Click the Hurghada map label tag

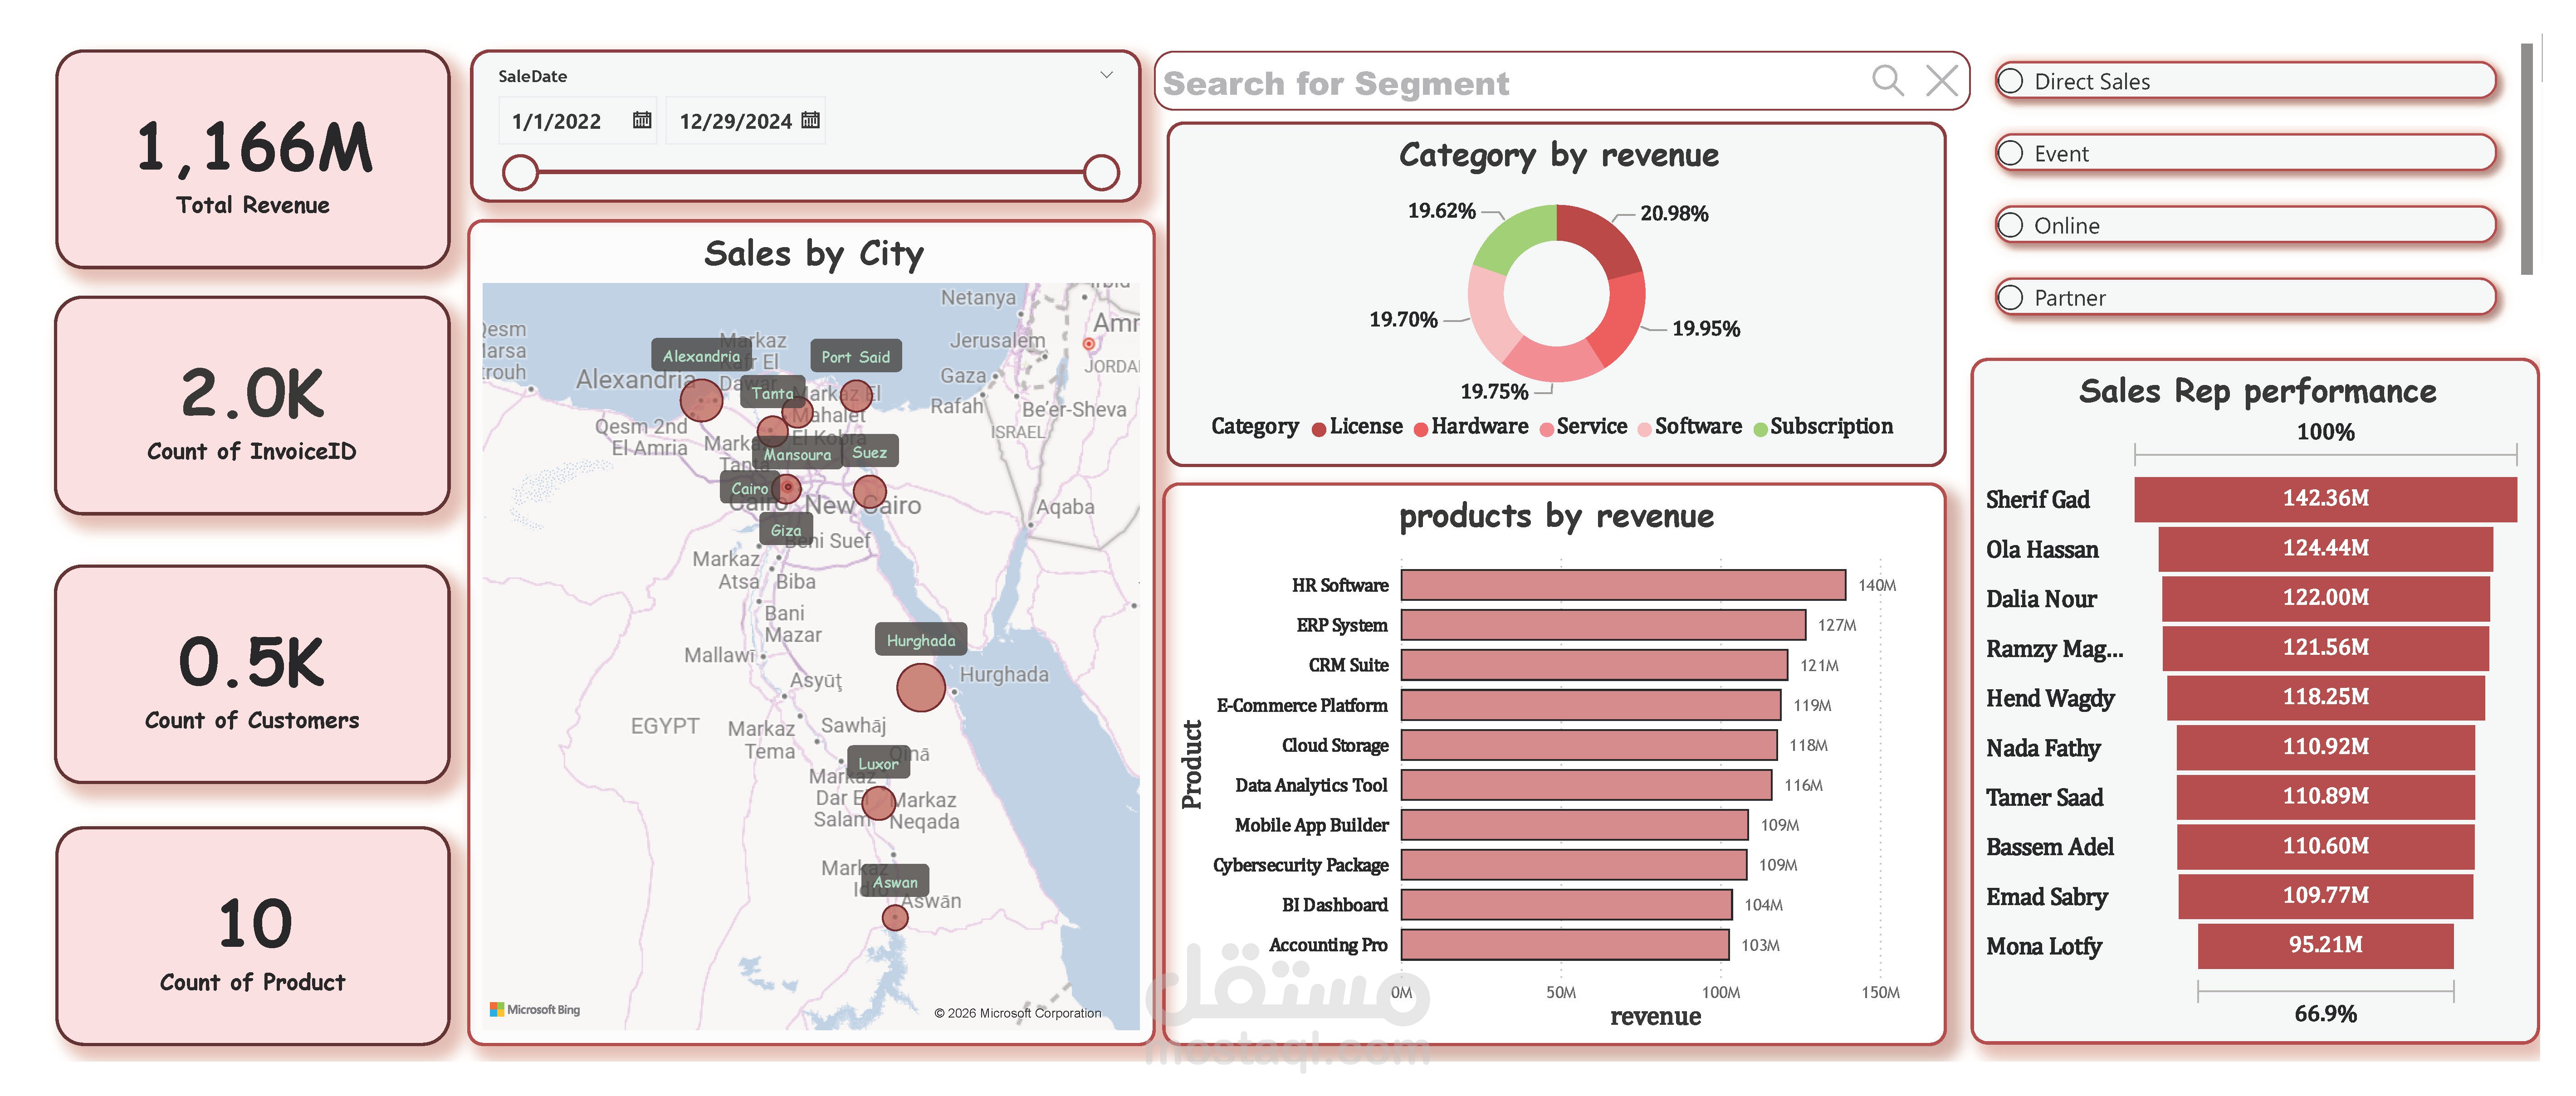coord(921,640)
